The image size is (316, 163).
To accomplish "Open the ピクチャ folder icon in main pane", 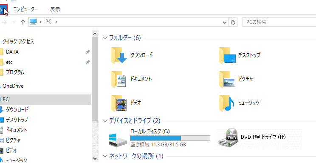I will [227, 80].
